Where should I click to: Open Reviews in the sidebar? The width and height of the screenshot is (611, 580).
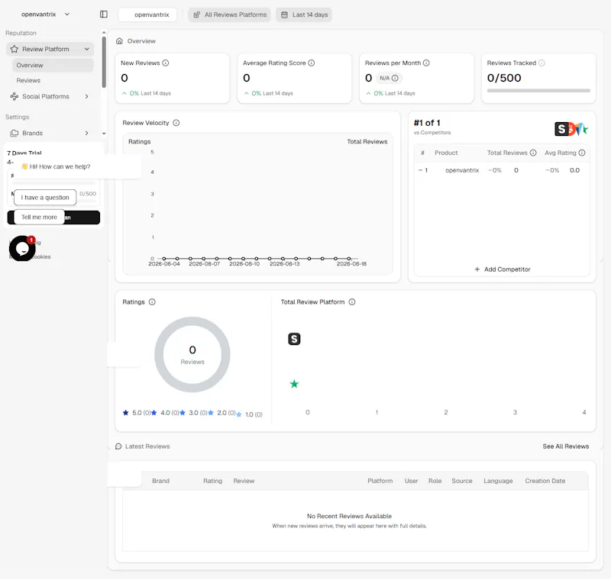28,81
